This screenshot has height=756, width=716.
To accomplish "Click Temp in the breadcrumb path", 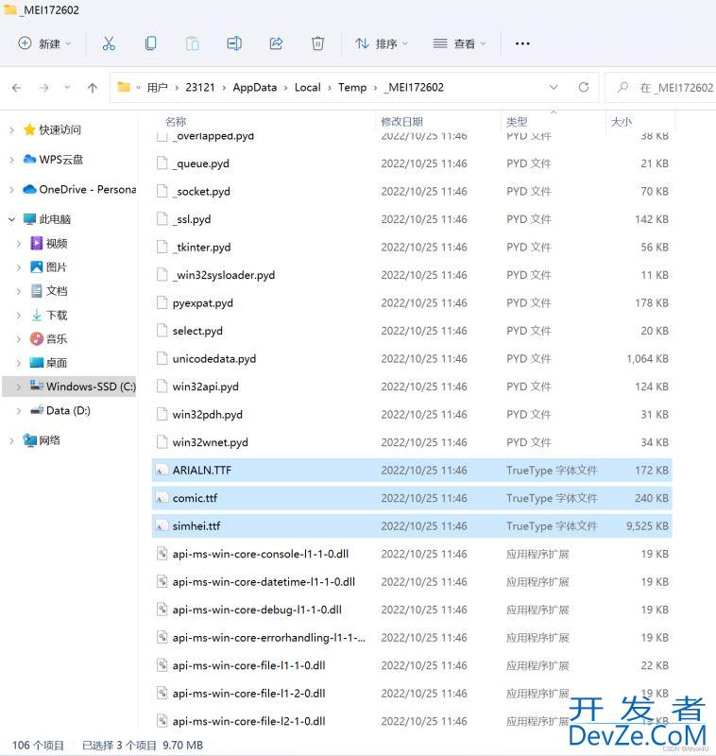I will pos(352,88).
